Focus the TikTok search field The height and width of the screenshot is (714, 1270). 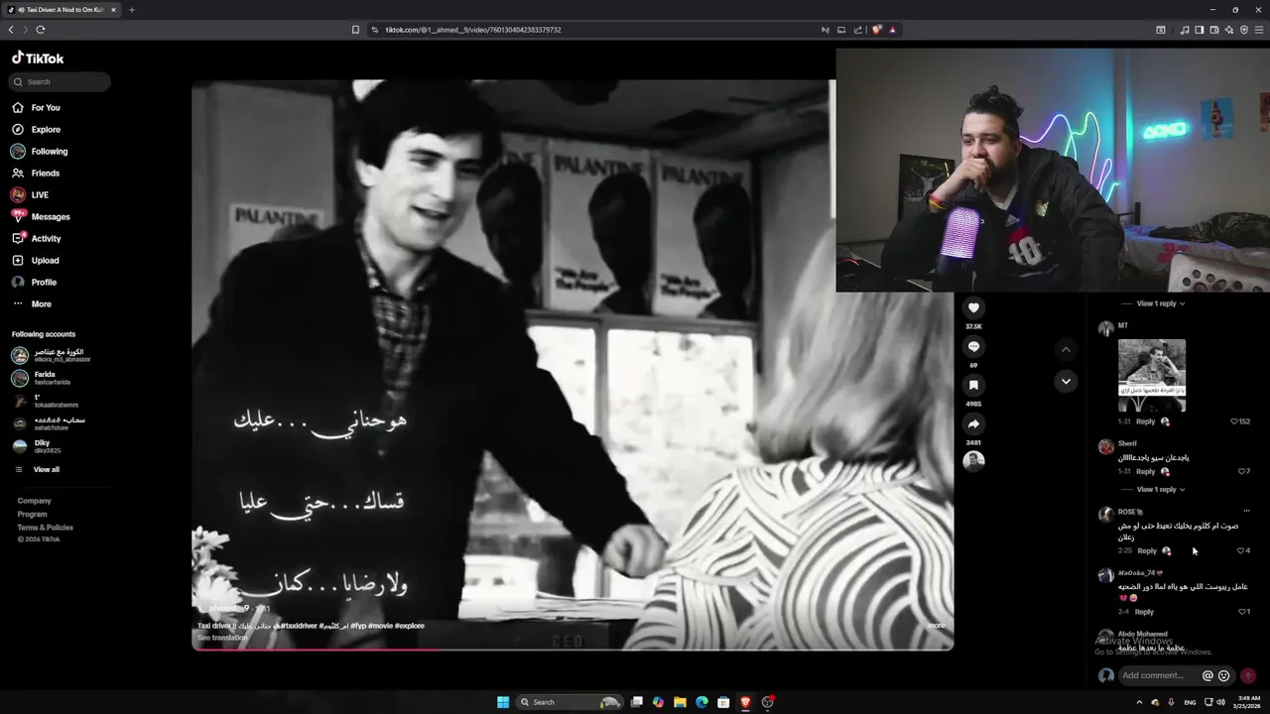(x=60, y=82)
